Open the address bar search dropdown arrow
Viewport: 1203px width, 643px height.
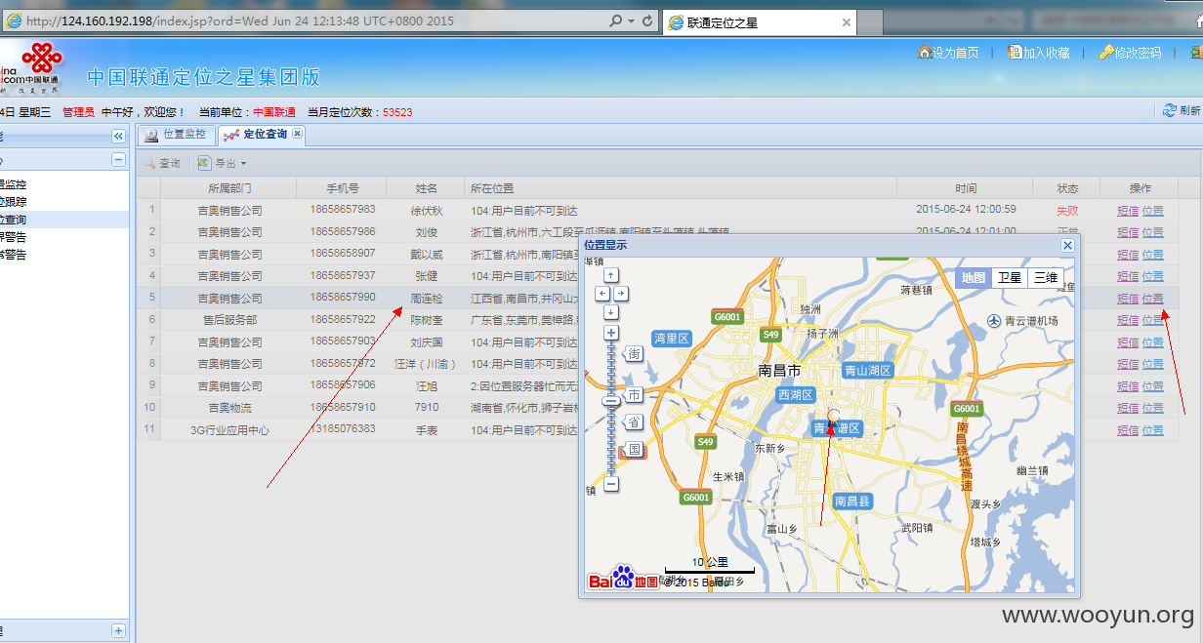click(632, 21)
